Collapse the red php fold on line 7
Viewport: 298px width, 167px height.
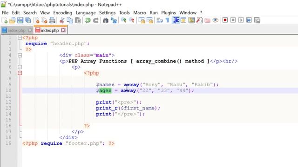20,73
